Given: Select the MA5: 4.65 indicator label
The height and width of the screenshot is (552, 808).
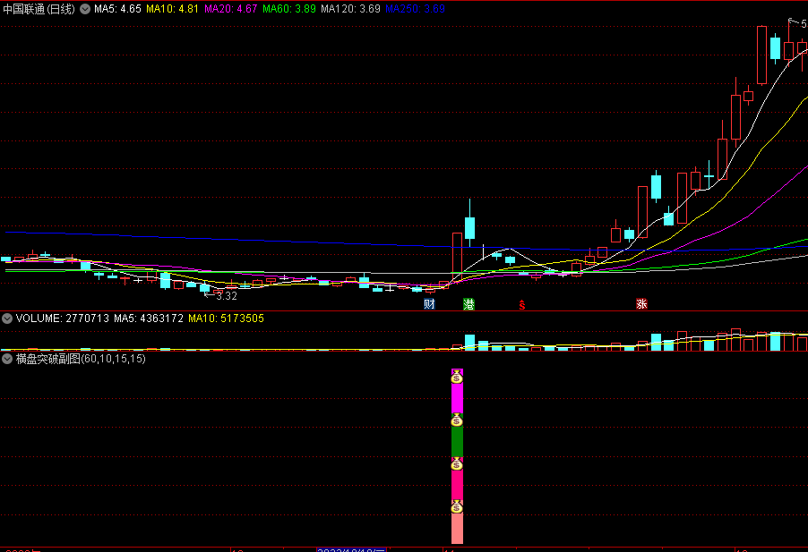Looking at the screenshot, I should [117, 9].
